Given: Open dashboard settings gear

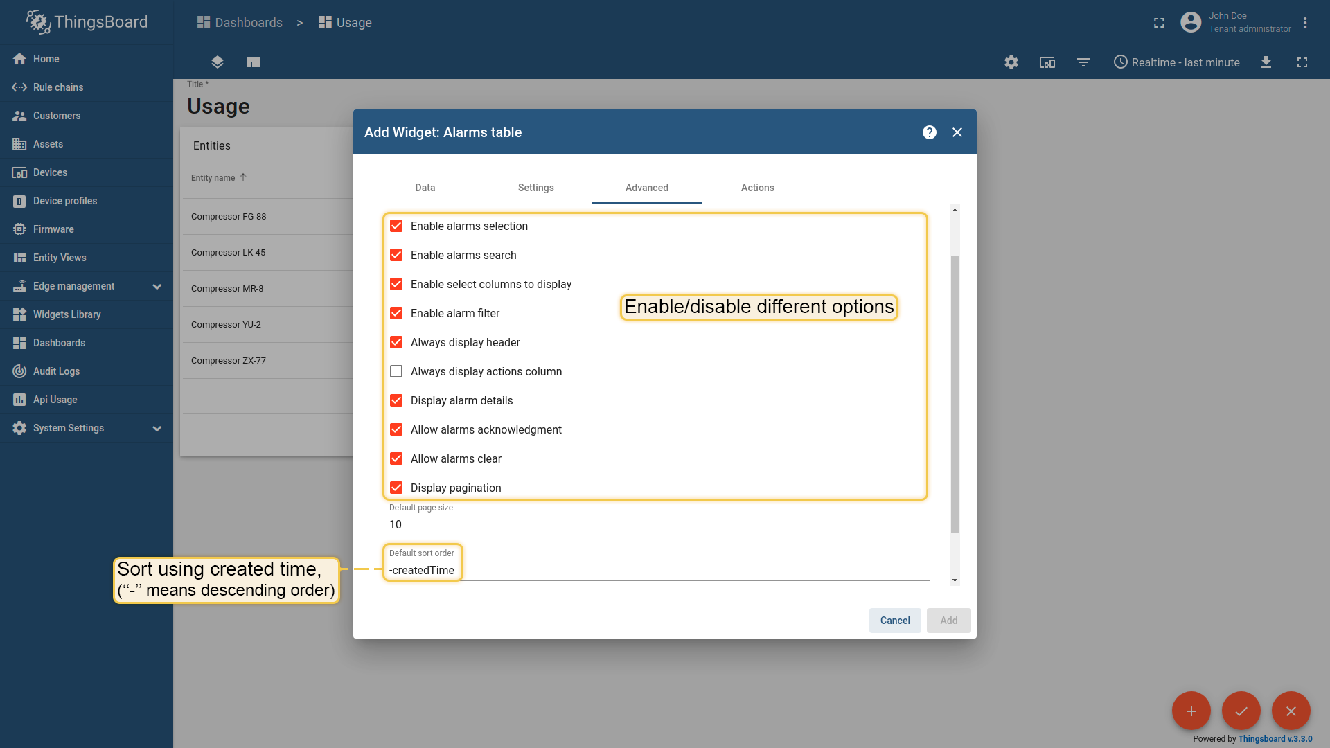Looking at the screenshot, I should [x=1011, y=62].
